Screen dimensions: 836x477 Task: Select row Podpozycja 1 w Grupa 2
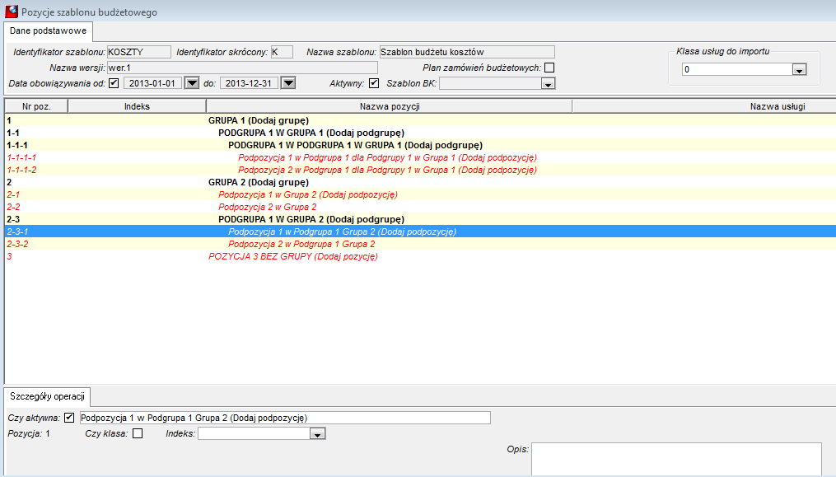coord(421,194)
